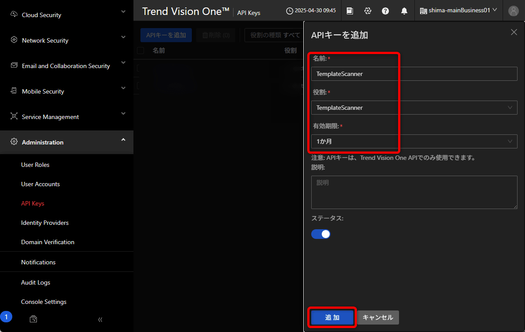Open Domain Verification in the sidebar
525x332 pixels.
coord(47,242)
